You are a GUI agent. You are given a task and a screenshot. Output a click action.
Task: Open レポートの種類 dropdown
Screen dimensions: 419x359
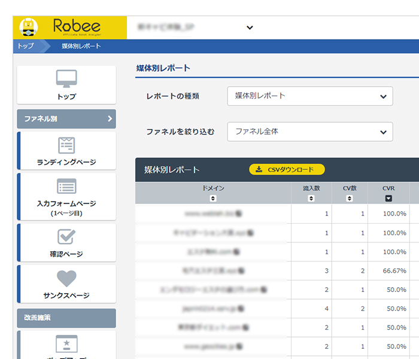point(310,96)
